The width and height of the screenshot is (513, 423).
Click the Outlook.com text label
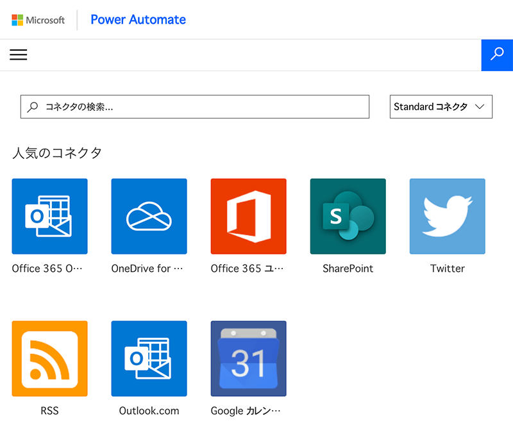click(149, 411)
